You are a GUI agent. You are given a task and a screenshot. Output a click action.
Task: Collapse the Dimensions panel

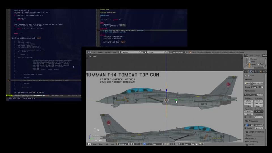[250, 91]
